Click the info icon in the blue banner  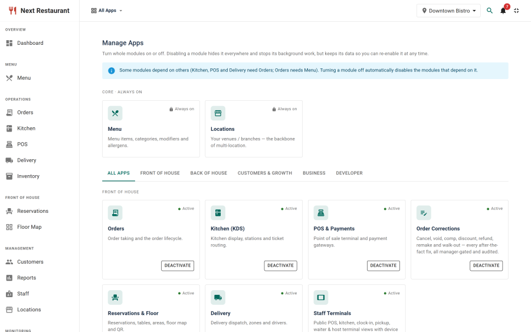112,70
